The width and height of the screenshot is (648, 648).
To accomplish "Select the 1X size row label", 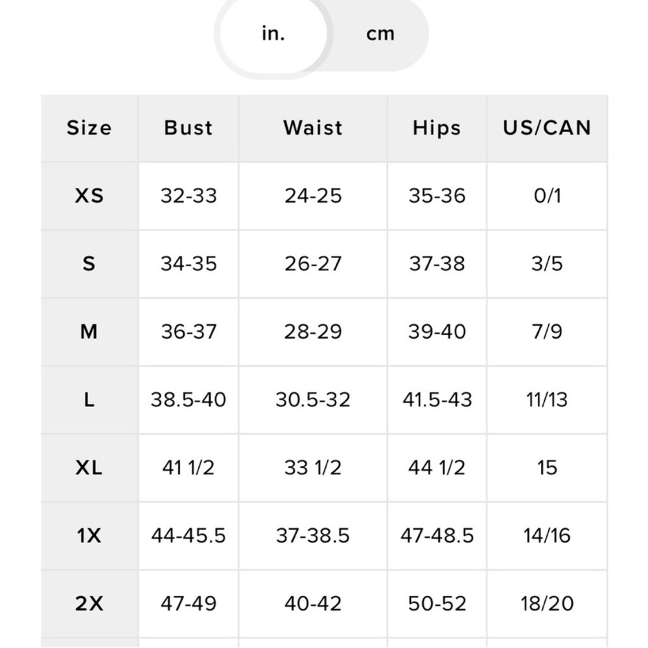I will (x=89, y=536).
